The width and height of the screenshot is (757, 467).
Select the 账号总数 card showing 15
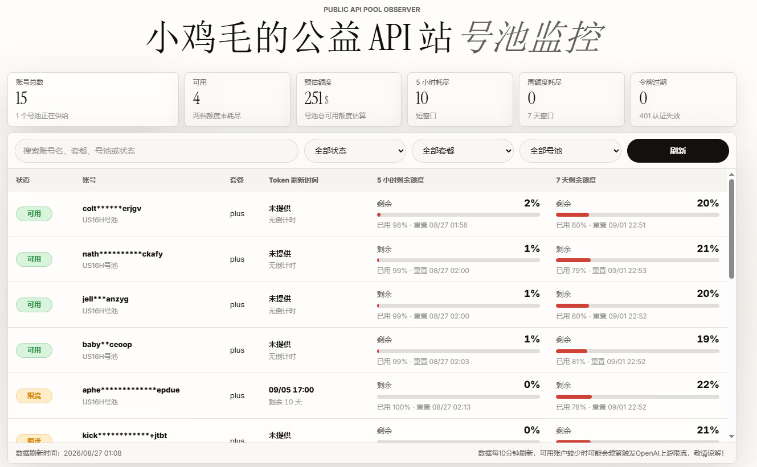pos(93,100)
